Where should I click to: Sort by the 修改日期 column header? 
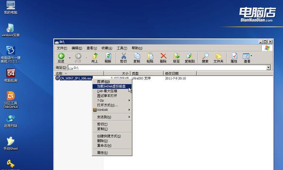pyautogui.click(x=180, y=74)
